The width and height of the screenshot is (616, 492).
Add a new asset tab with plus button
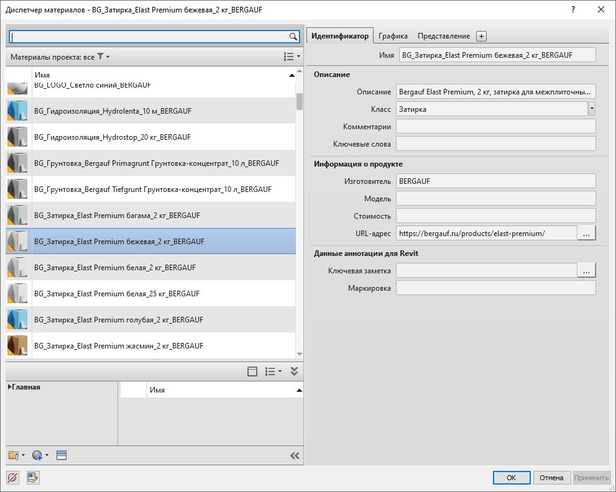tap(481, 37)
